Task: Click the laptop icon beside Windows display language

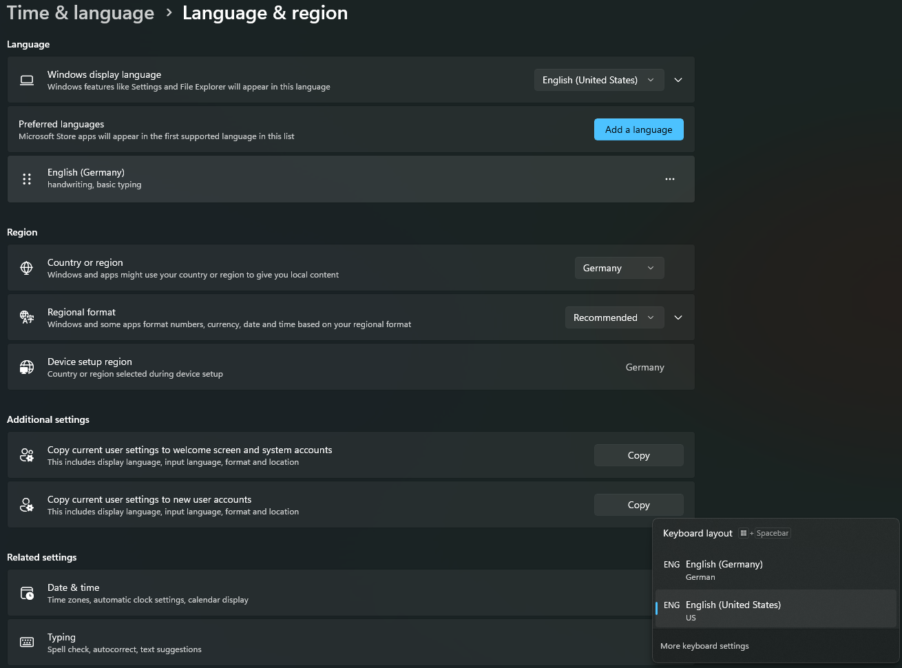Action: [x=26, y=80]
